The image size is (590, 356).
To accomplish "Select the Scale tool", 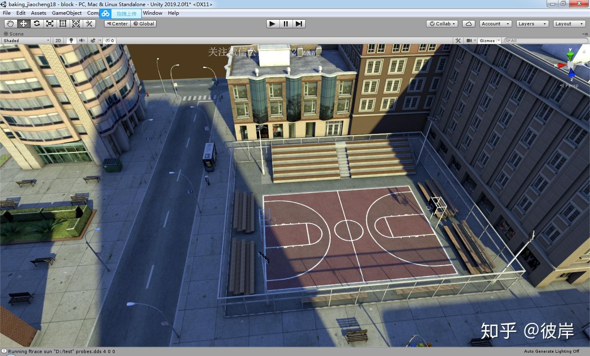I will coord(50,24).
